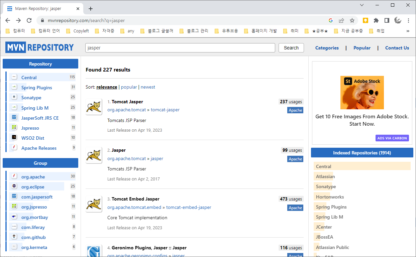Open the any bookmark folder
This screenshot has width=416, height=257.
coord(127,31)
